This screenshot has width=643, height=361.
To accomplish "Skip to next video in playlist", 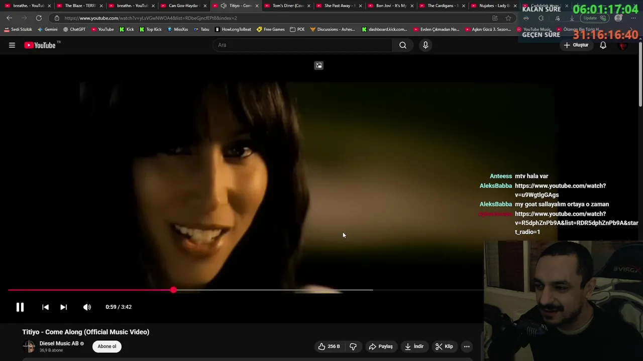I will pyautogui.click(x=63, y=307).
